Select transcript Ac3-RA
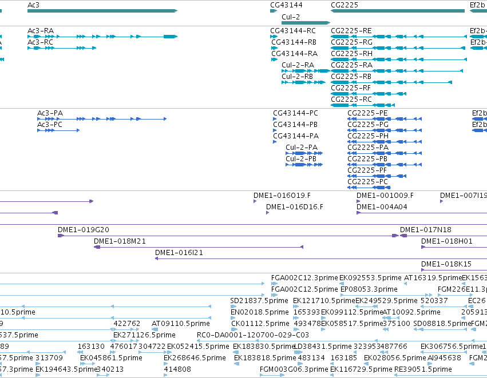This screenshot has width=487, height=378. pos(41,31)
